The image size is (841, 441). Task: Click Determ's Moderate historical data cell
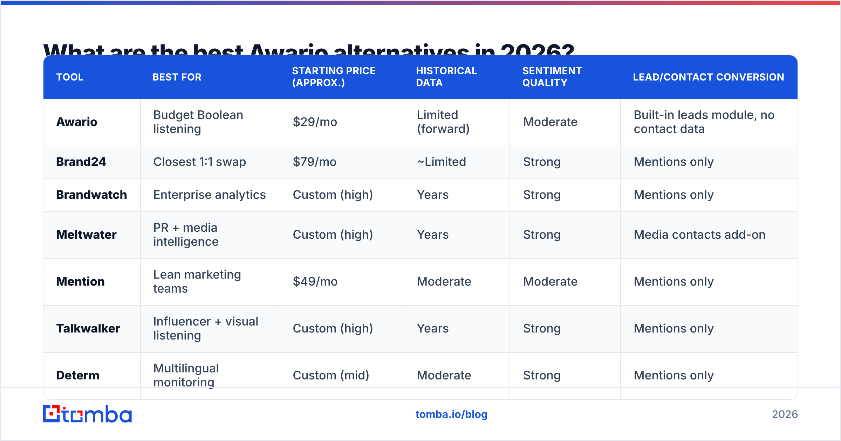457,376
